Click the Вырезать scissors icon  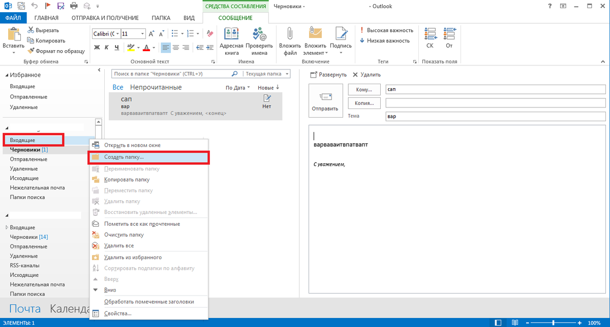[x=31, y=30]
